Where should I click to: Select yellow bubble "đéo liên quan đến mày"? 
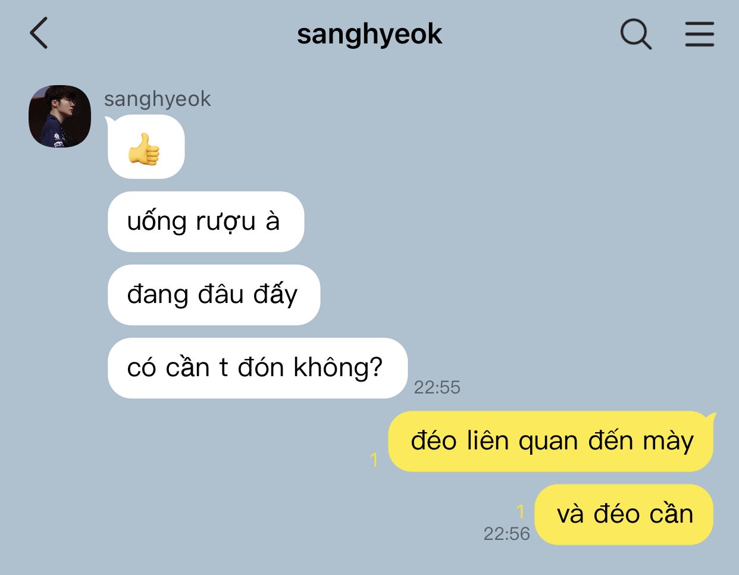click(x=550, y=441)
